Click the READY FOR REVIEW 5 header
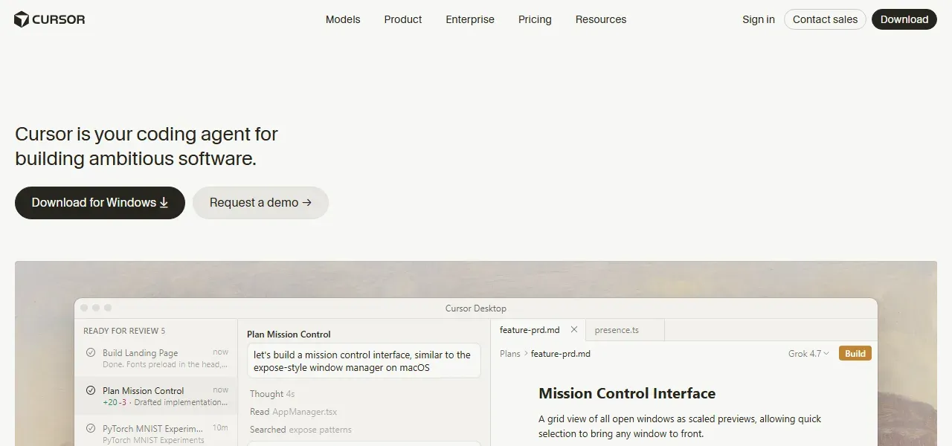This screenshot has height=446, width=952. (x=124, y=331)
